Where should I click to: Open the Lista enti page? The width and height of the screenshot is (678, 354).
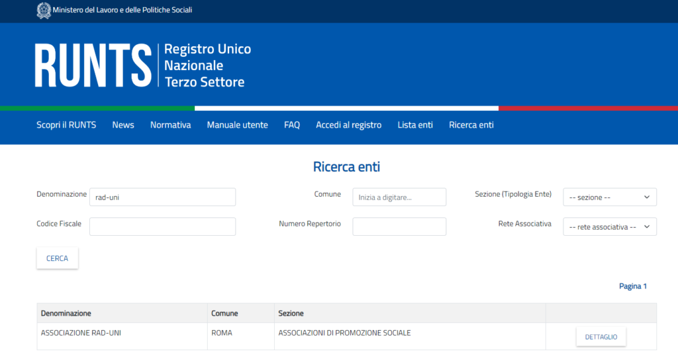click(x=415, y=125)
